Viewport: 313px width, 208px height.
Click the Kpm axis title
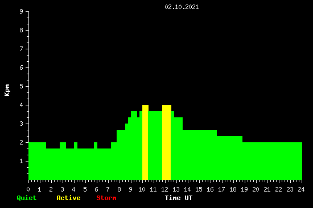7,90
